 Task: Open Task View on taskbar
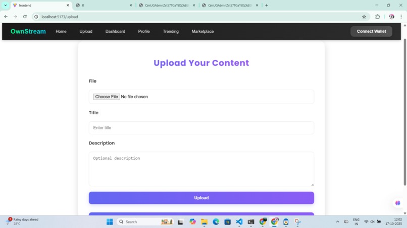tap(180, 222)
